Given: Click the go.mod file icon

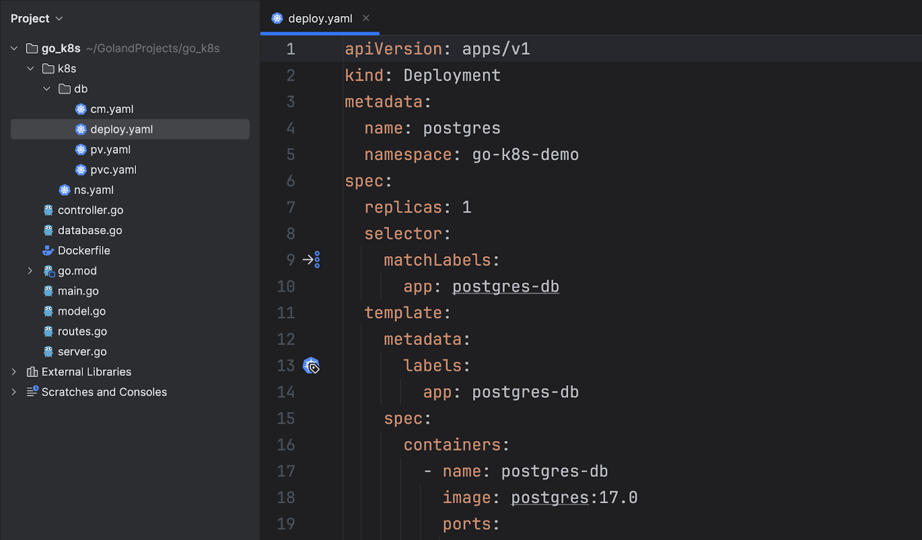Looking at the screenshot, I should (x=49, y=271).
